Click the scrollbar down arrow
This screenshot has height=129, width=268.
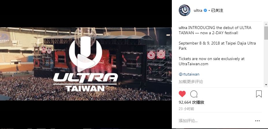pos(266,85)
